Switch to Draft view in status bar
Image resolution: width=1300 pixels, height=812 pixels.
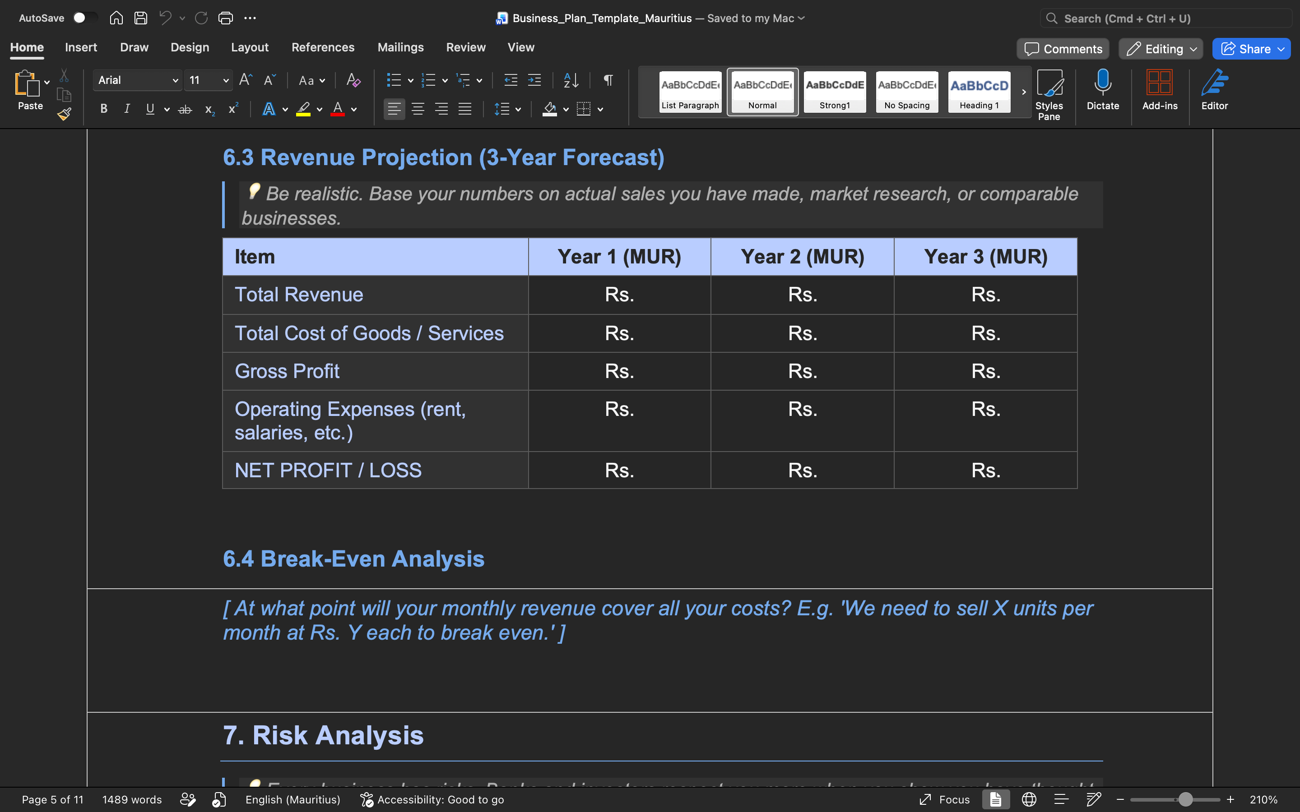click(x=1094, y=800)
